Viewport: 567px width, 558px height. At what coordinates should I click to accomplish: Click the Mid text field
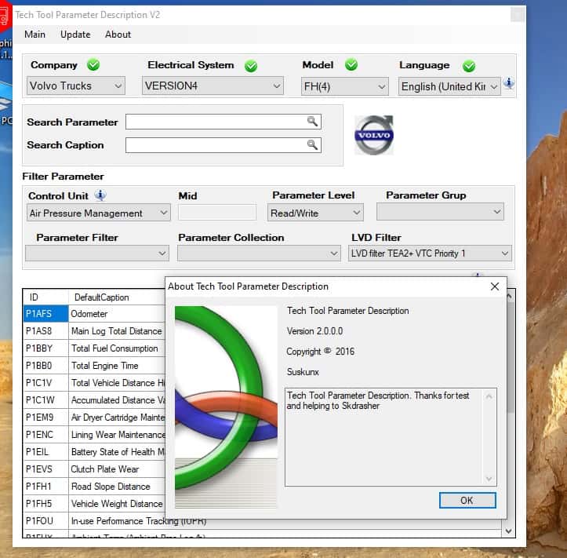217,213
